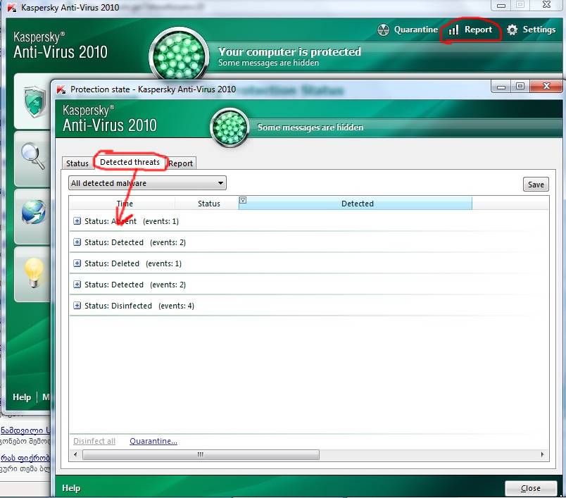Select the green shield protection sidebar icon
This screenshot has height=498, width=566.
34,101
